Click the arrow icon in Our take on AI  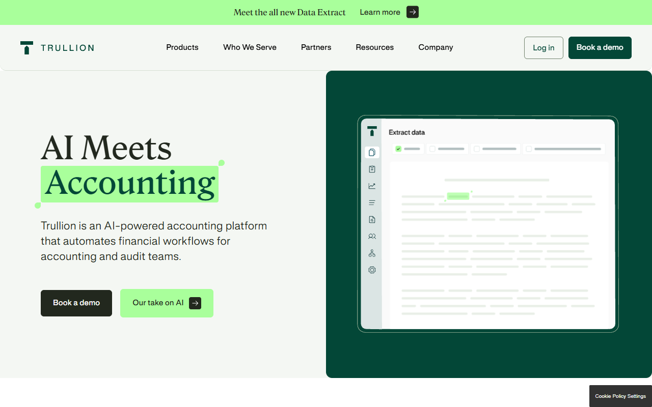coord(195,303)
